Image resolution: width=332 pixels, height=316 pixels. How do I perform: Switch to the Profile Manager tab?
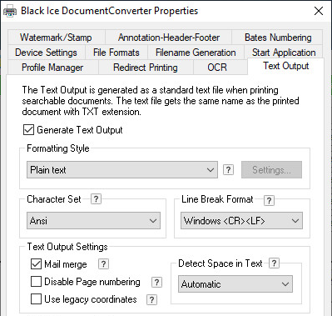[52, 68]
